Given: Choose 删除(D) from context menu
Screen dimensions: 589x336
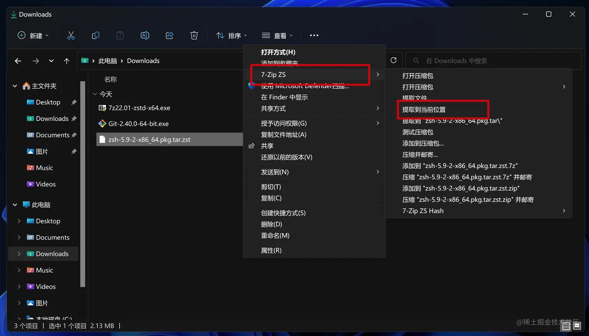Looking at the screenshot, I should [x=314, y=224].
